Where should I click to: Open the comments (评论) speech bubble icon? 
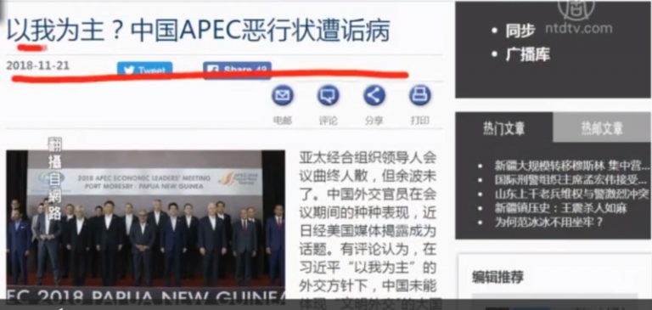[x=329, y=96]
